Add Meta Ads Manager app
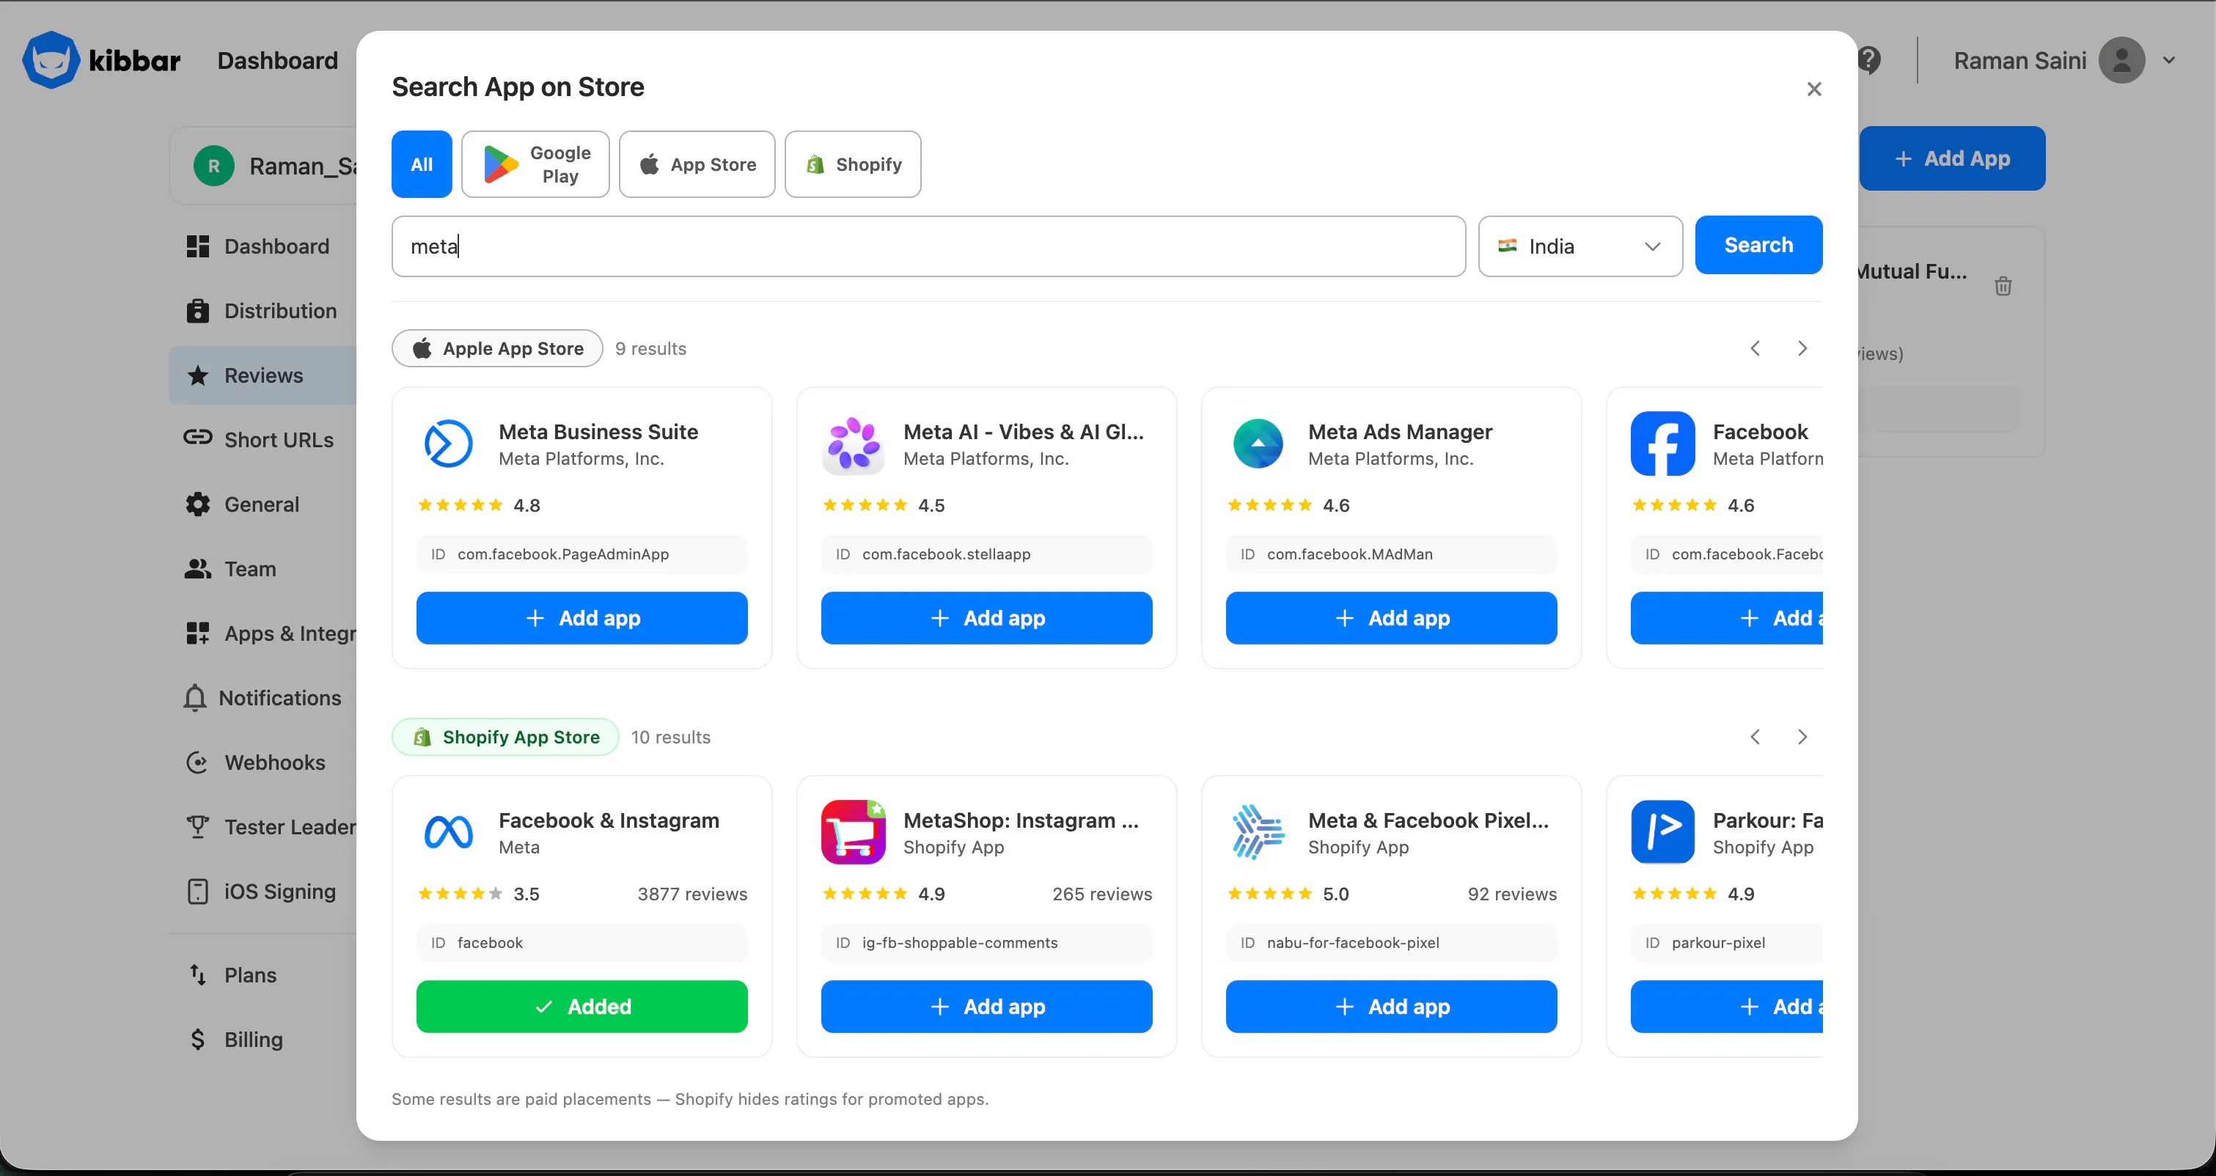This screenshot has height=1176, width=2216. (1391, 617)
